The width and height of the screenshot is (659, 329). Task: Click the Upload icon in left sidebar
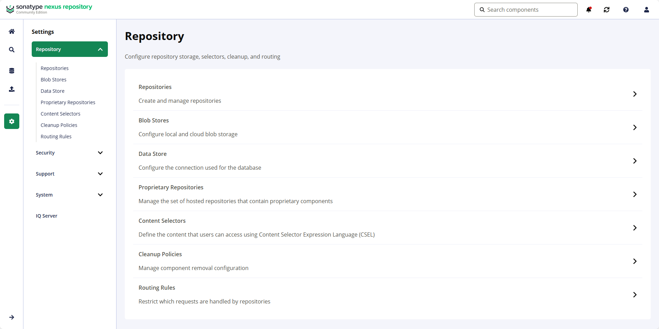point(12,89)
